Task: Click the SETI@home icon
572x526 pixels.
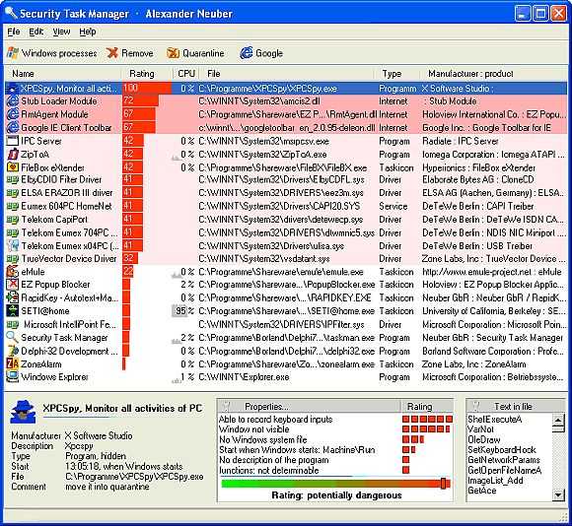Action: [x=13, y=310]
